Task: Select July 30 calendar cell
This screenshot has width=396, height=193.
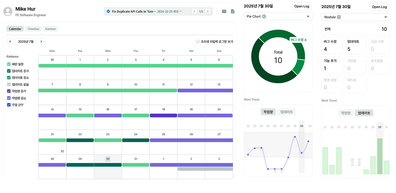Action: point(108,167)
